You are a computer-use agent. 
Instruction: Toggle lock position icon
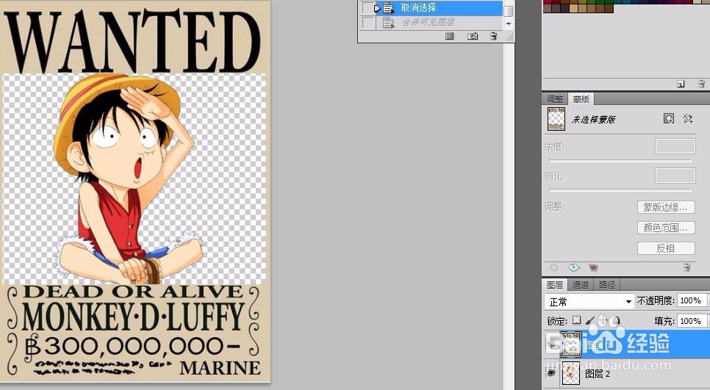tap(603, 320)
